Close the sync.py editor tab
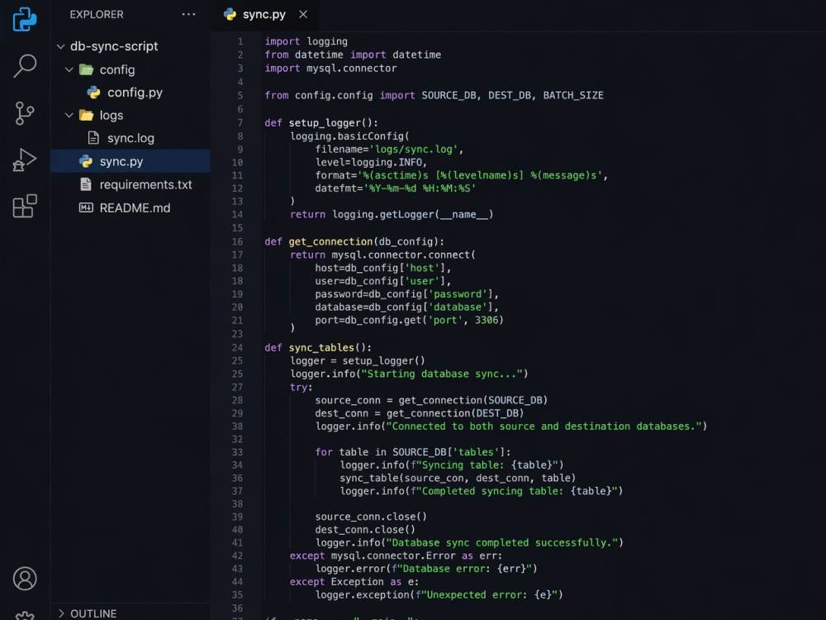 click(303, 14)
